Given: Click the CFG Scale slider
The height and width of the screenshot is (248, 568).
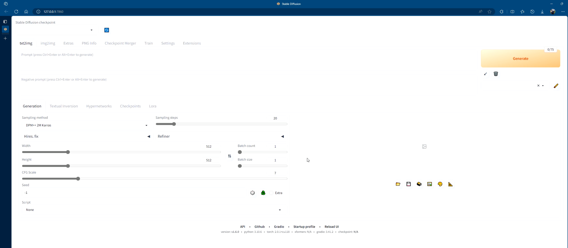Looking at the screenshot, I should point(155,179).
